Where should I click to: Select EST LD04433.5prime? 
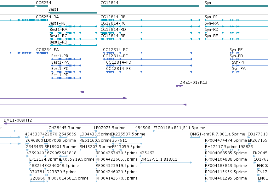[x=95, y=134]
